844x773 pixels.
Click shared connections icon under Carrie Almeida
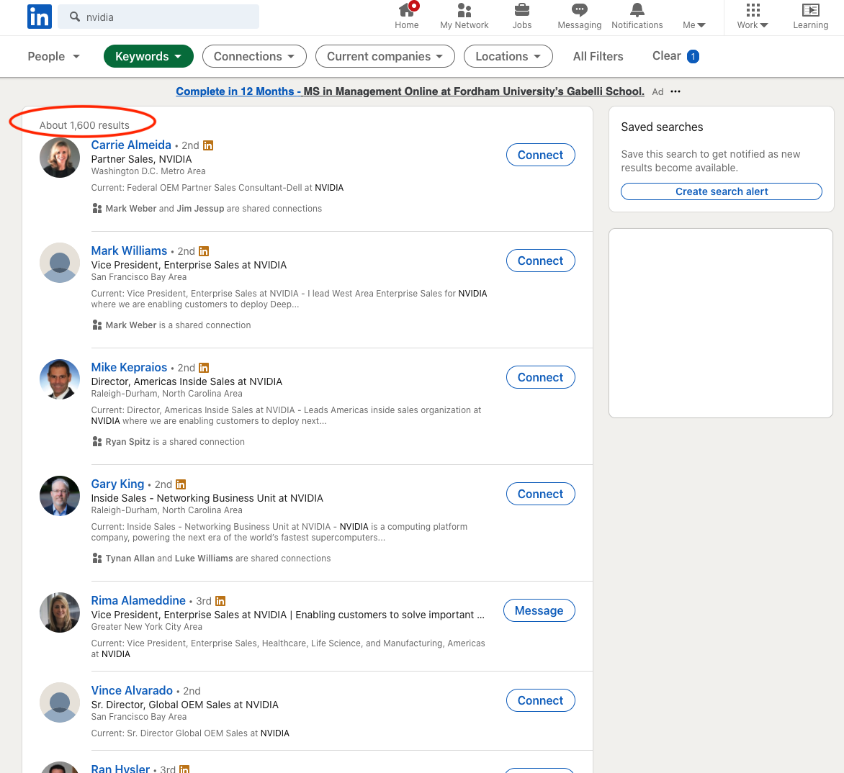(97, 208)
